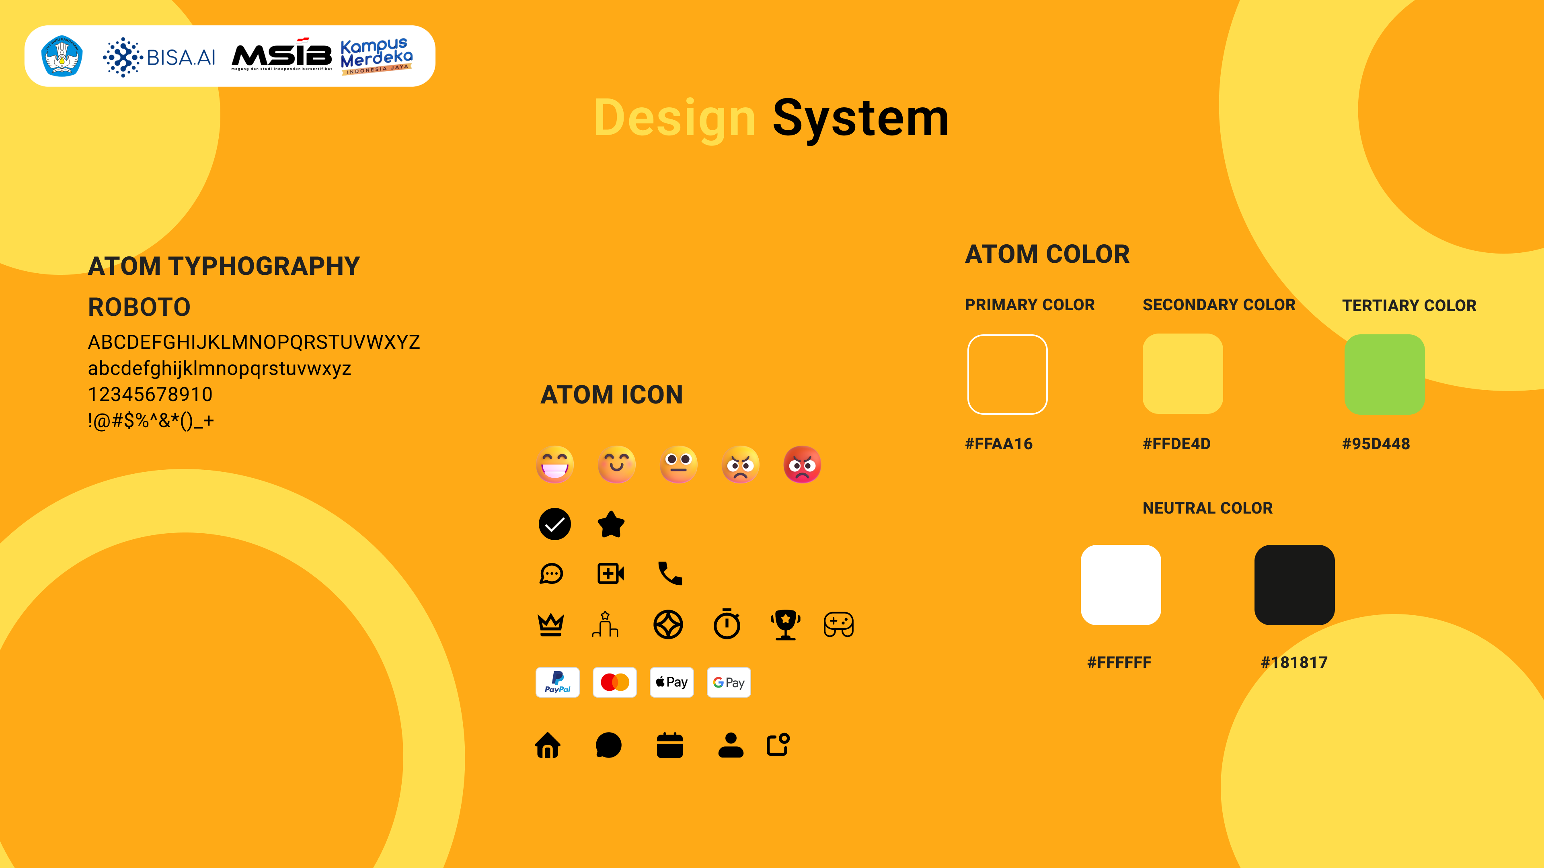Click the circular four-point star badge icon
The image size is (1544, 868).
click(x=668, y=625)
